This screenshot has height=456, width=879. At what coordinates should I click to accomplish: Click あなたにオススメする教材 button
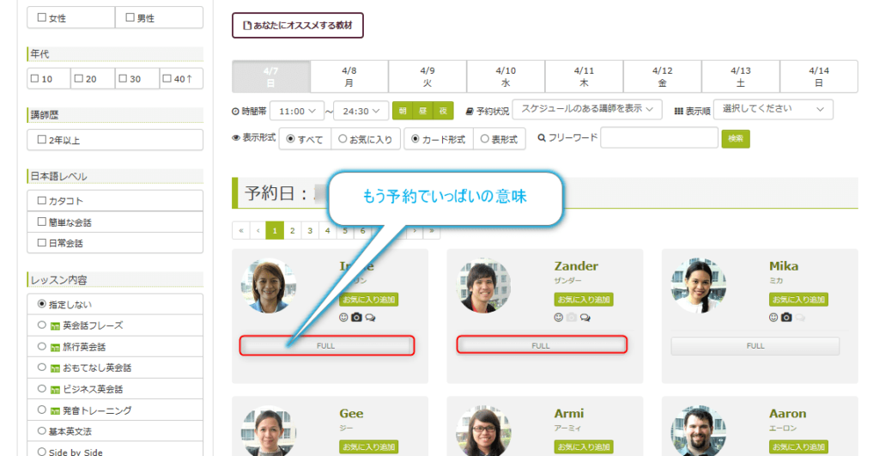click(x=298, y=25)
